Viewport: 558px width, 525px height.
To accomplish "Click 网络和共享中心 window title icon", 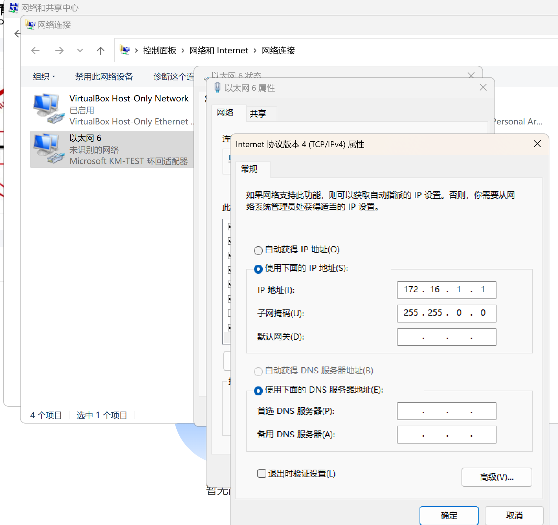I will coord(14,8).
